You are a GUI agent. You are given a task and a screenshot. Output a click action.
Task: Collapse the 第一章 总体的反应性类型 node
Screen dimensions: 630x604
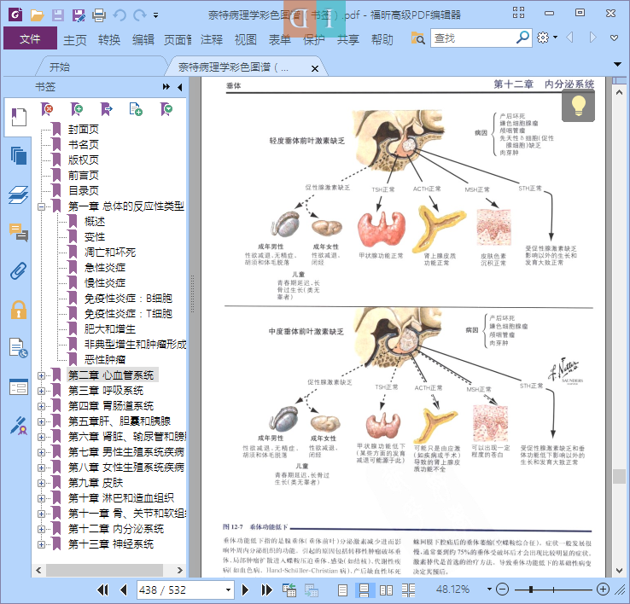[41, 206]
